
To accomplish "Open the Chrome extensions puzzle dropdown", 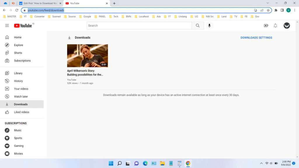I will pos(276,10).
